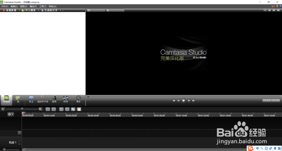Copy the timeline selection

tap(73, 109)
